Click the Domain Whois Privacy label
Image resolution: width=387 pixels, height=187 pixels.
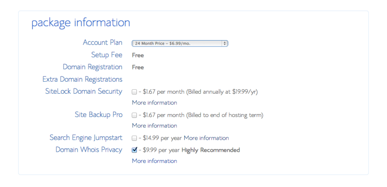89,149
